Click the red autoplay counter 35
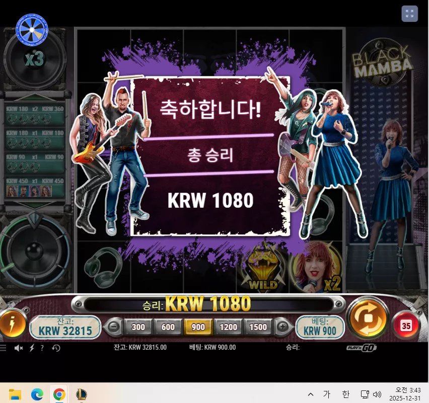Image resolution: width=429 pixels, height=403 pixels. click(x=406, y=326)
